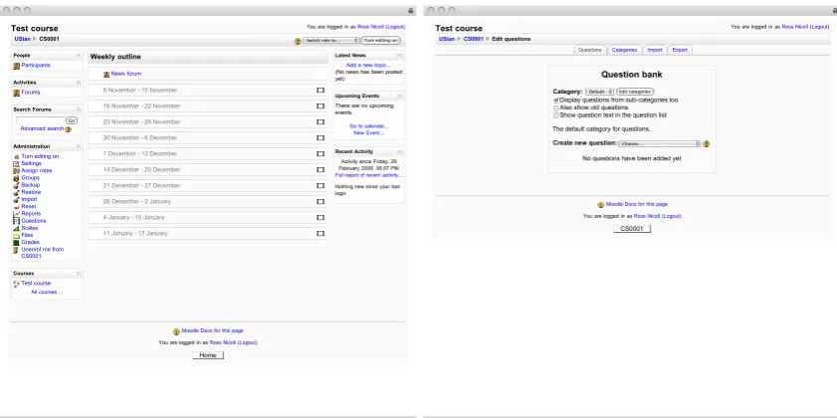Click the help icon beside Switch role dropdown
837x418 pixels.
[298, 41]
